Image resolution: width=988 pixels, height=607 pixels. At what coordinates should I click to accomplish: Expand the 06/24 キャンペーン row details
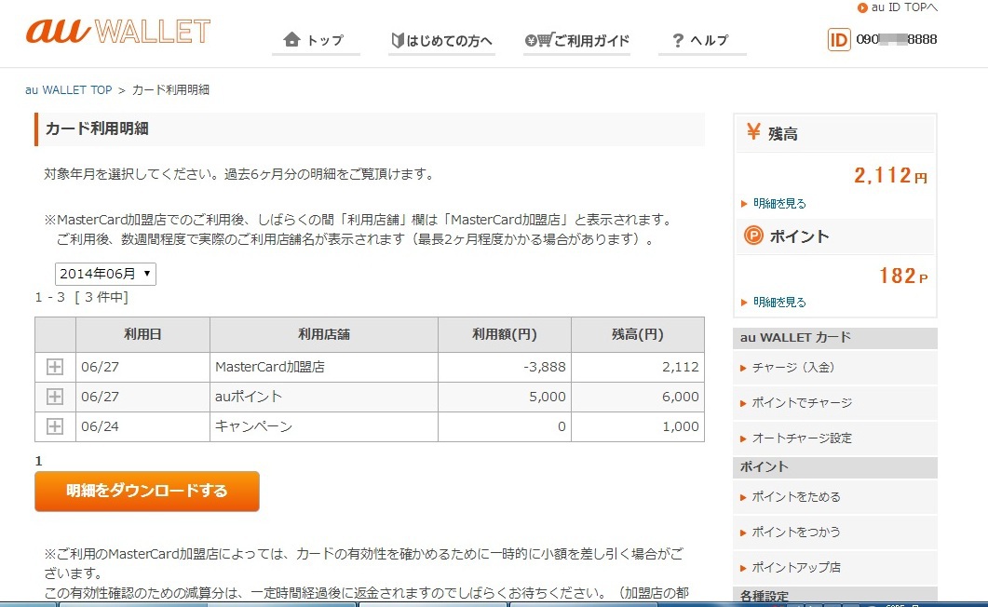(55, 426)
